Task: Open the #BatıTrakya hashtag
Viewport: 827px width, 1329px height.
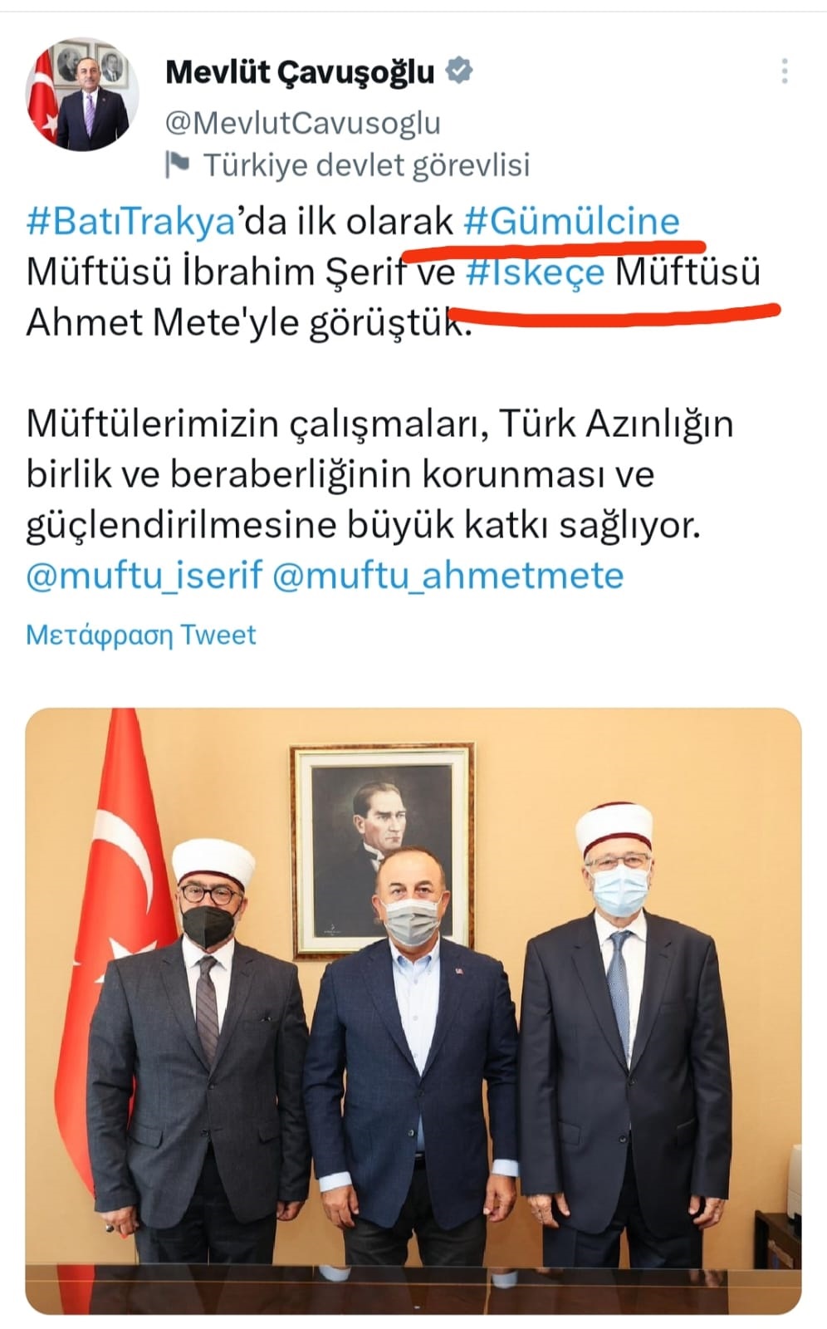Action: (x=132, y=221)
